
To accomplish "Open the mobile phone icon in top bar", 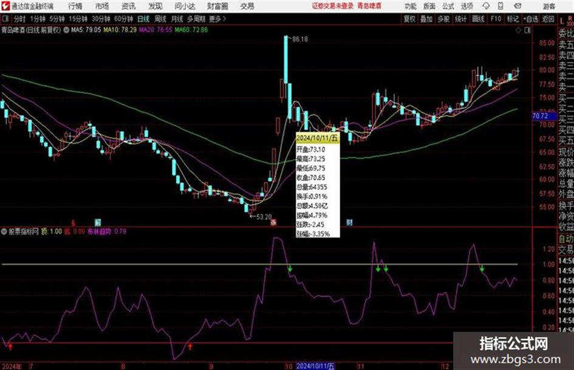I will [501, 6].
